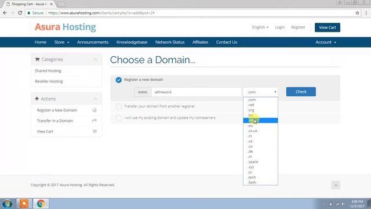Viewport: 371px width, 209px height.
Task: Select Transfer your domain from another registrar
Action: pos(118,106)
